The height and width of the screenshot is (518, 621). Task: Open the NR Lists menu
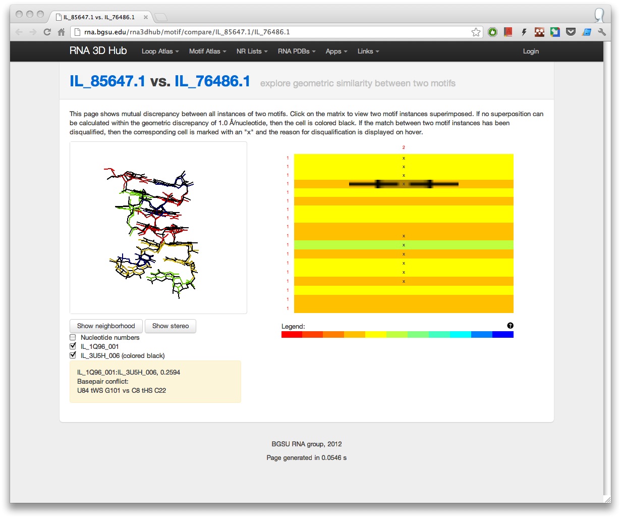[252, 51]
